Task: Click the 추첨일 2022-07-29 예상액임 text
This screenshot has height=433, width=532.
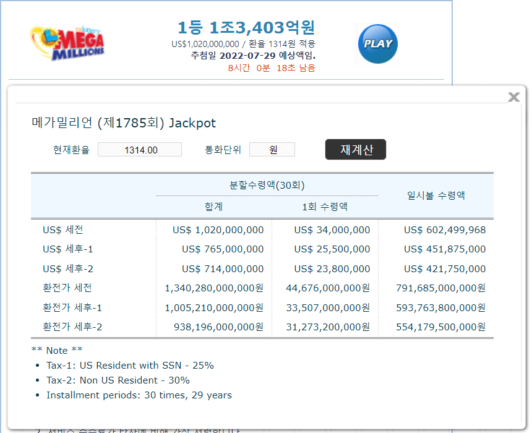Action: point(253,55)
